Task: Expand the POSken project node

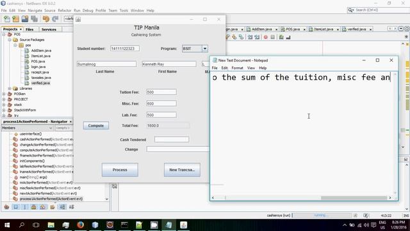Action: [x=4, y=94]
